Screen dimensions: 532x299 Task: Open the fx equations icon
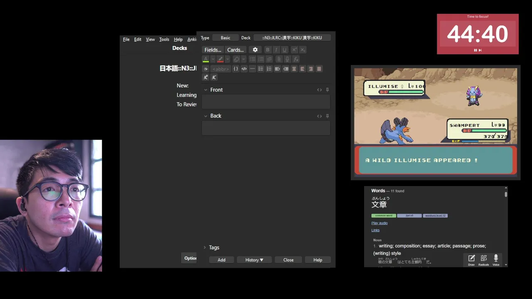pos(296,59)
